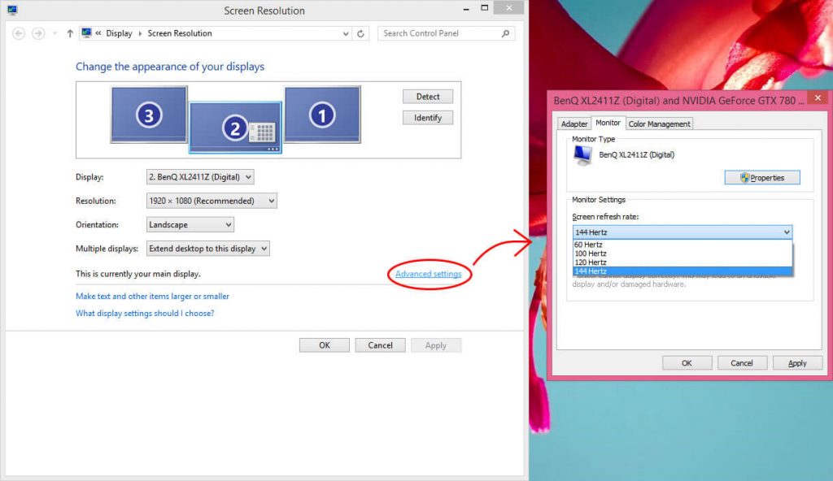Select monitor 3 in display arrangement
This screenshot has width=833, height=481.
149,115
